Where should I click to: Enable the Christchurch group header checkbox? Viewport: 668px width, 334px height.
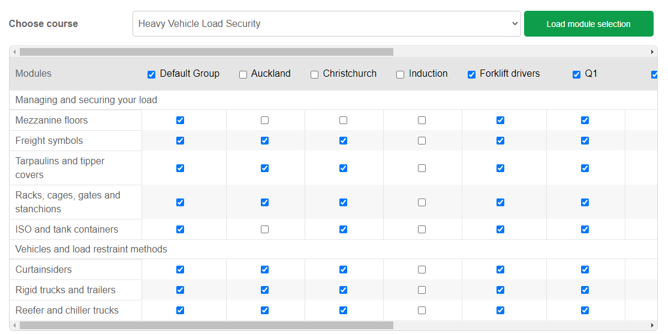315,74
